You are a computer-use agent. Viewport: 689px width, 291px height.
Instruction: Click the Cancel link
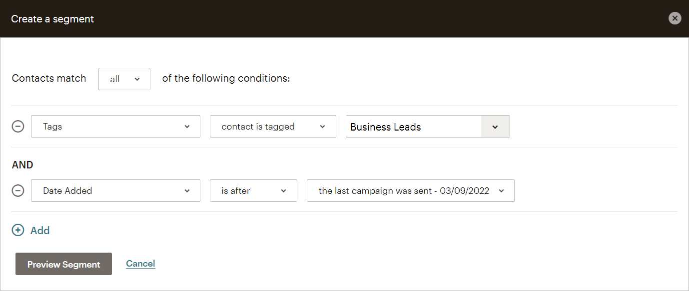140,264
